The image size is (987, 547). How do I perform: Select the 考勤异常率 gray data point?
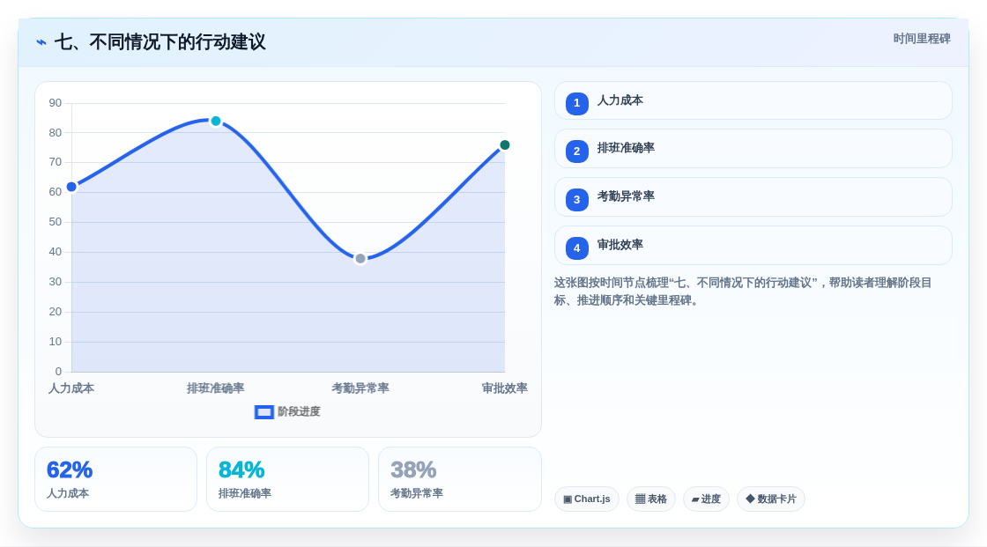360,259
